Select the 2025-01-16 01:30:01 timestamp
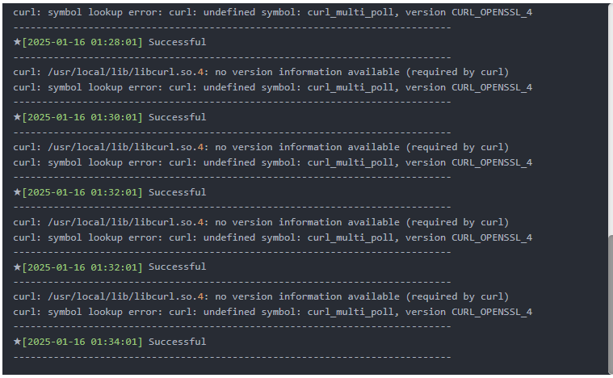This screenshot has width=613, height=378. tap(82, 117)
